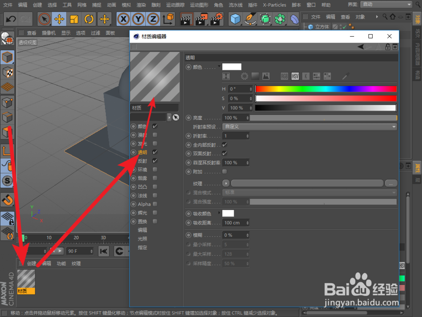Open the color wheel mode icon
The width and height of the screenshot is (422, 317).
point(244,76)
